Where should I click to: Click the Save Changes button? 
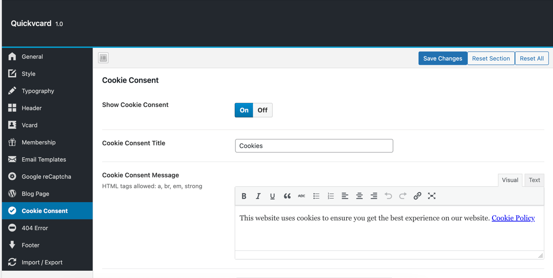pyautogui.click(x=442, y=58)
